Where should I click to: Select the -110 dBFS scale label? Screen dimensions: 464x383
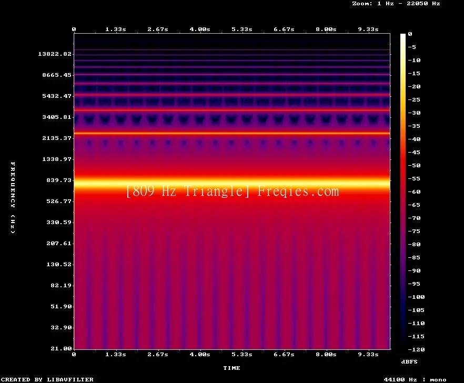click(416, 323)
